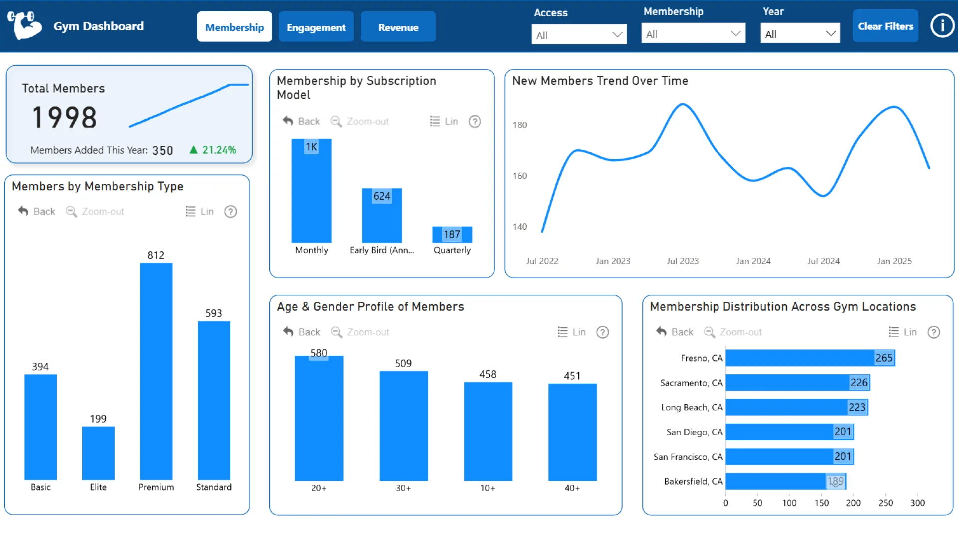Select the Premium membership bar
Image resolution: width=958 pixels, height=539 pixels.
[156, 371]
